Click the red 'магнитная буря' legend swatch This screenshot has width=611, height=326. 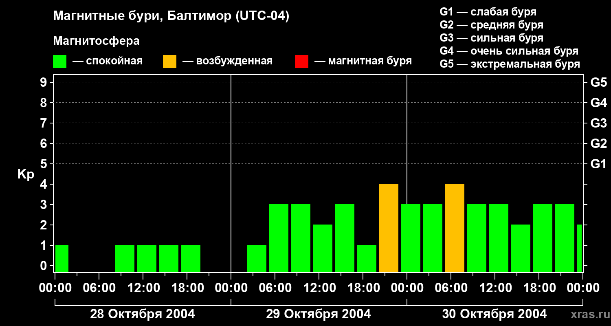301,62
